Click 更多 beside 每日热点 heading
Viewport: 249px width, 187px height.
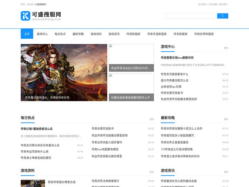pos(152,119)
